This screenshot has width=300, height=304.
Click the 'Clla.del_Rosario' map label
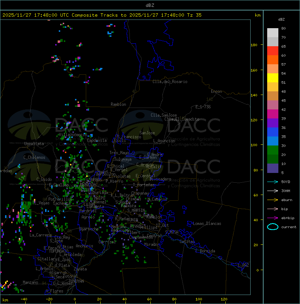pos(170,82)
